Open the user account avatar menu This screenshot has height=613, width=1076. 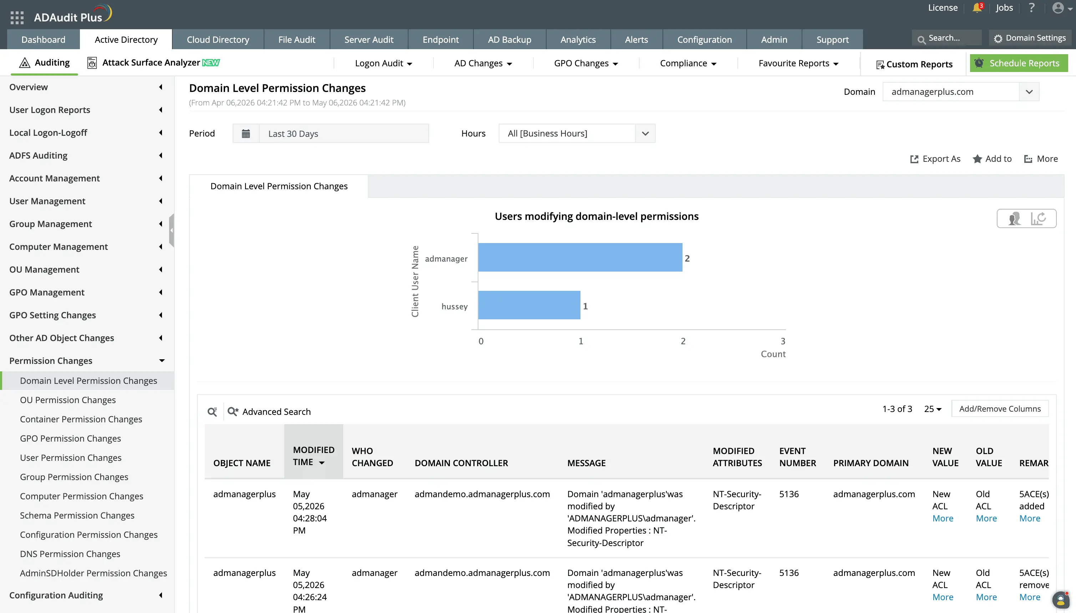click(1062, 7)
